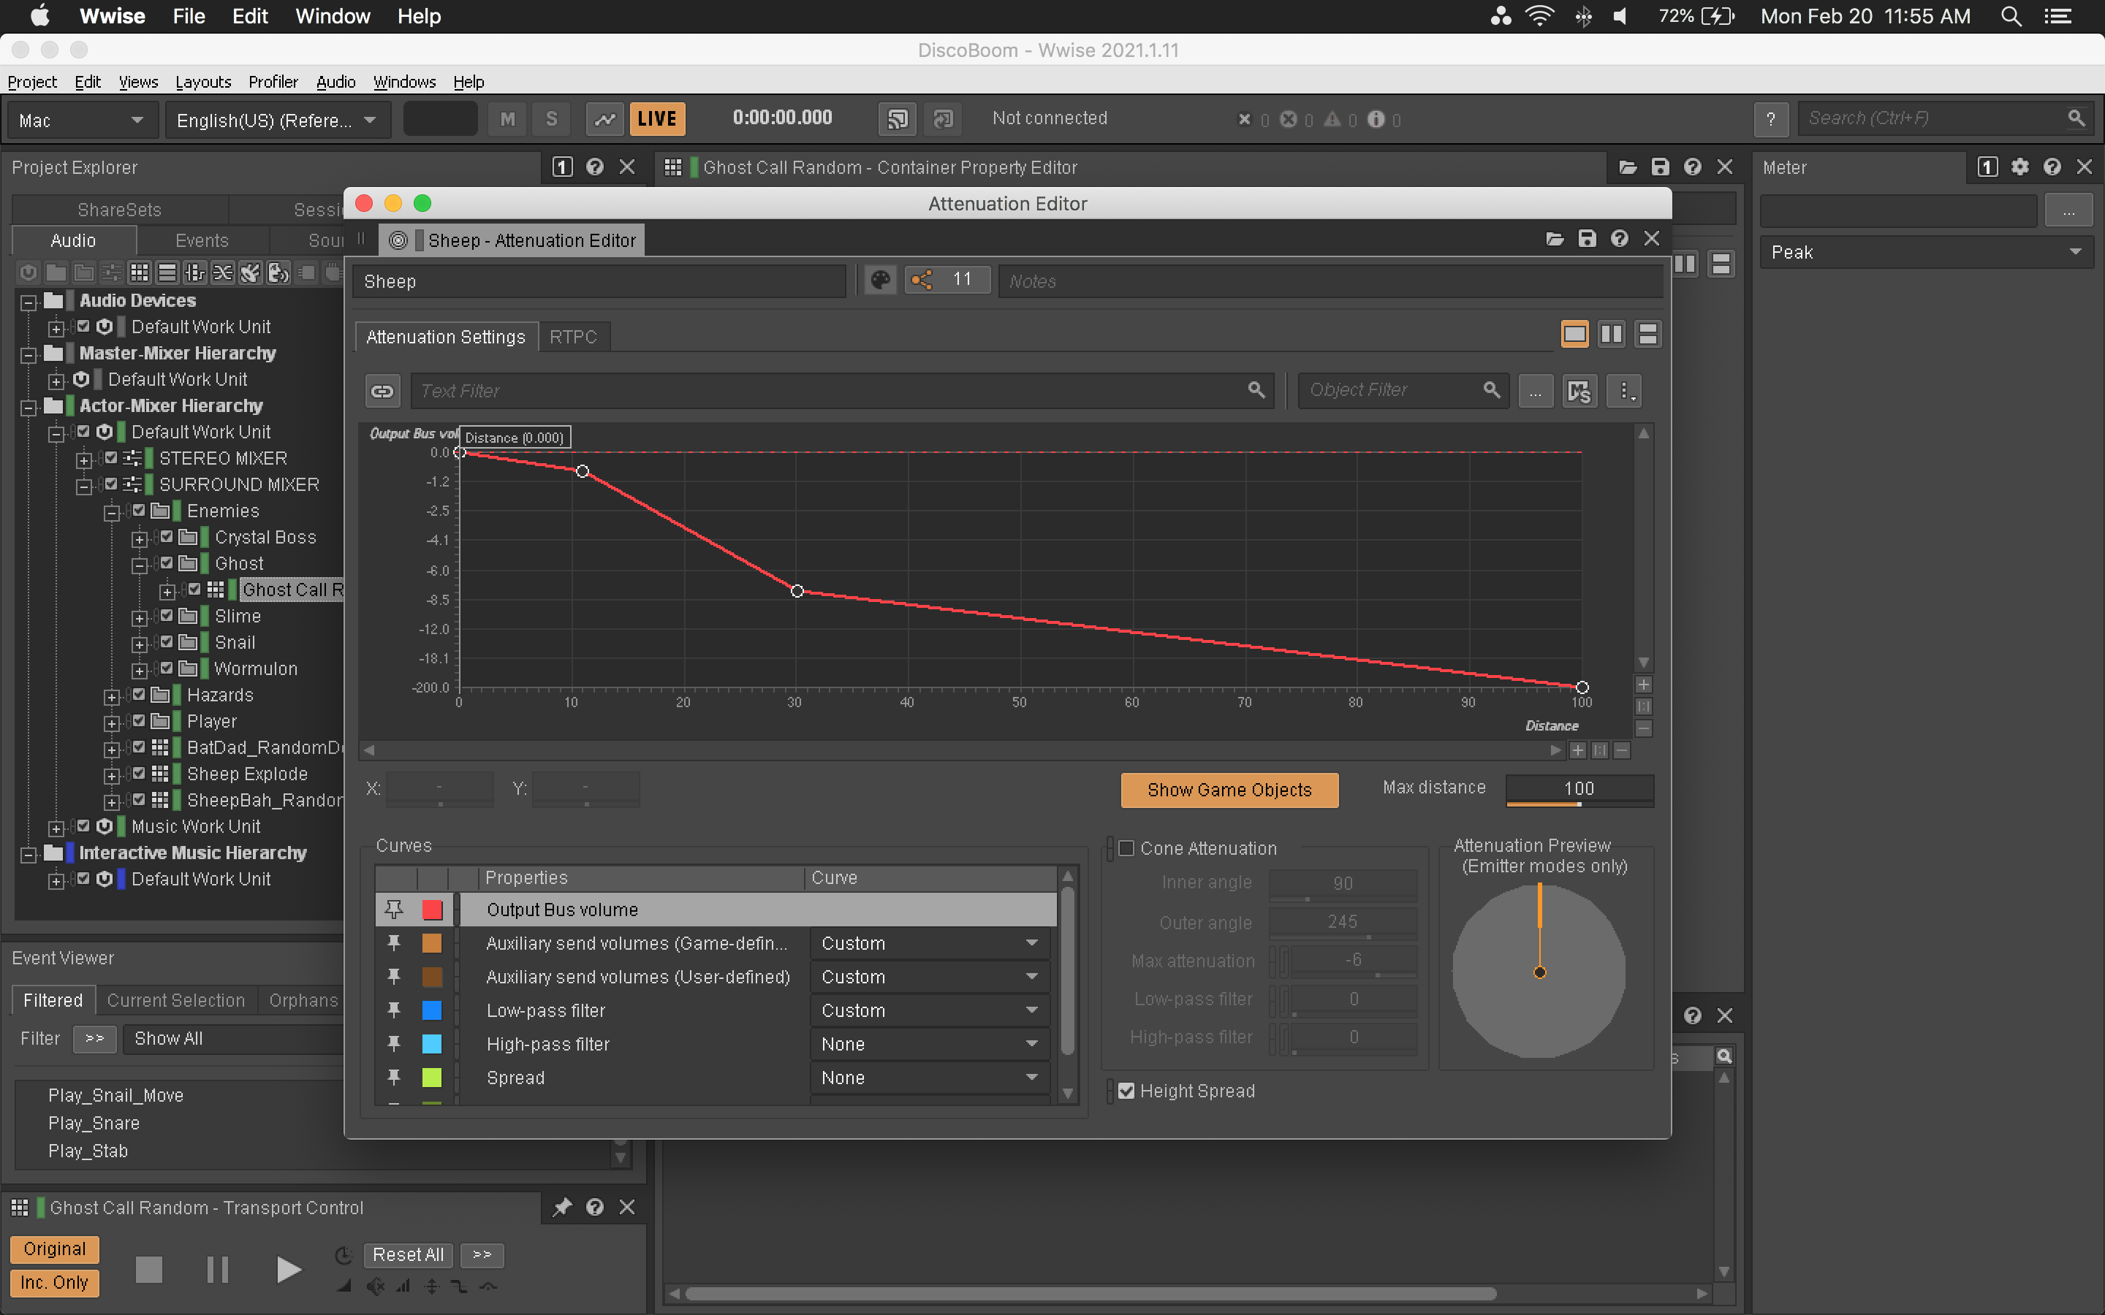Click the Show Game Objects button

tap(1229, 790)
